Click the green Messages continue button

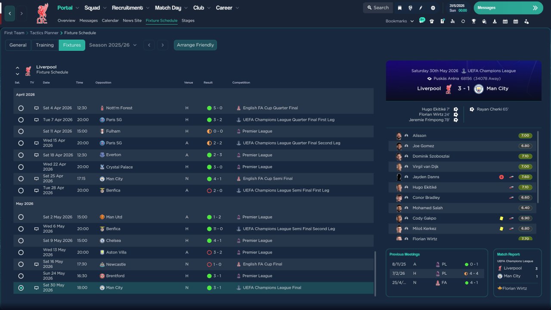point(508,8)
